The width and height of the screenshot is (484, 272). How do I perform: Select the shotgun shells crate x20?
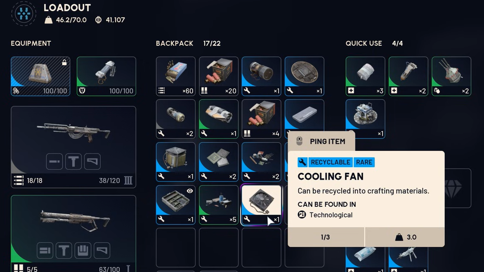pos(219,76)
